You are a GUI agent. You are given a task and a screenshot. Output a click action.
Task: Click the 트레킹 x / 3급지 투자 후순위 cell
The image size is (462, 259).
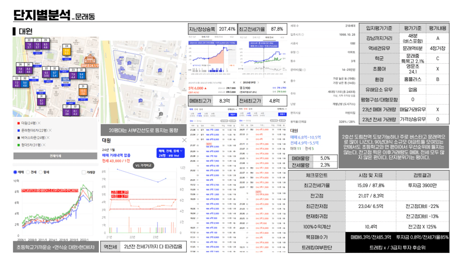pos(397,247)
